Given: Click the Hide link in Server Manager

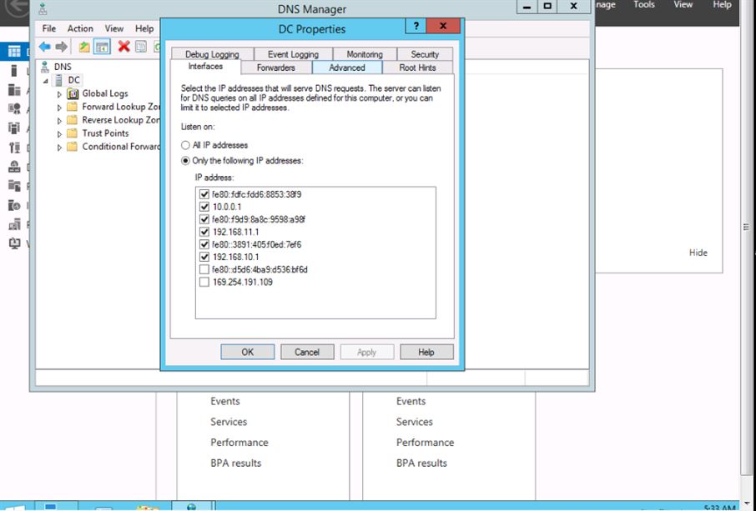Looking at the screenshot, I should point(698,253).
